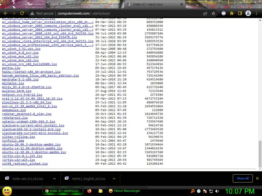Click ubuntu-ce-12.04-desktop-amd64.iso link
This screenshot has height=196, width=262.
click(x=32, y=149)
